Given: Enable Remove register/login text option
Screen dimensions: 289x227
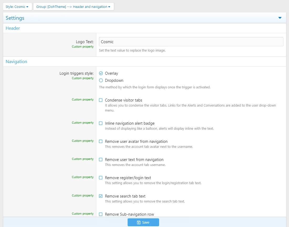Looking at the screenshot, I should pyautogui.click(x=101, y=178).
